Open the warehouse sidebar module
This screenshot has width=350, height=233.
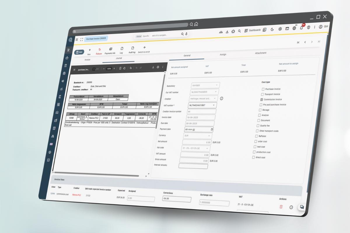coord(57,112)
